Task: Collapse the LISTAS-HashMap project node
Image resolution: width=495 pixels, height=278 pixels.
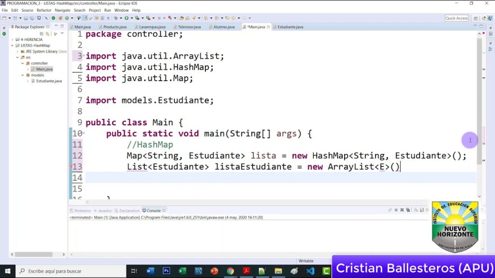Action: coord(12,45)
